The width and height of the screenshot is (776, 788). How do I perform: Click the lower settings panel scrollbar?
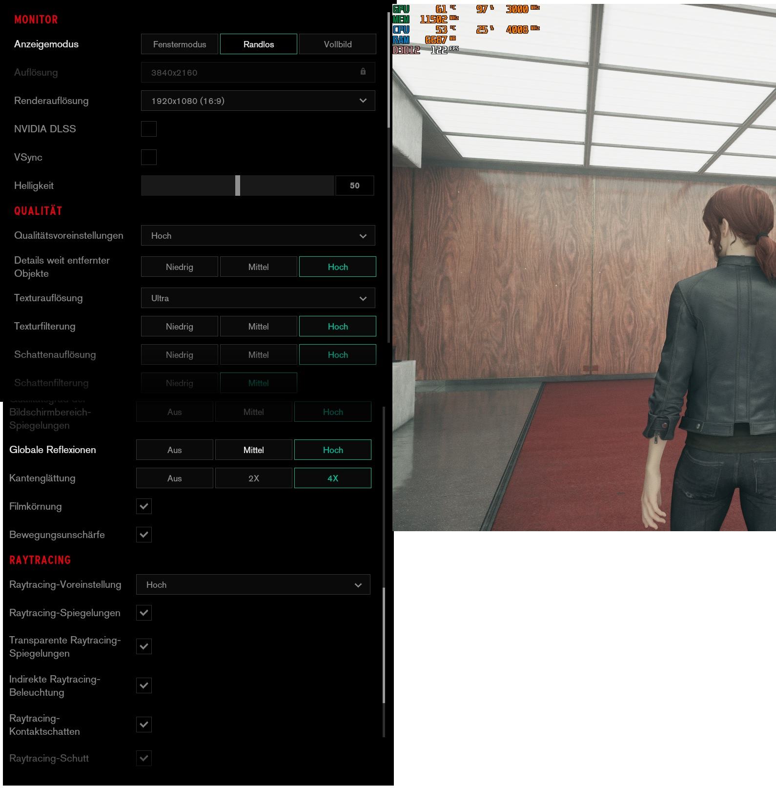[384, 644]
